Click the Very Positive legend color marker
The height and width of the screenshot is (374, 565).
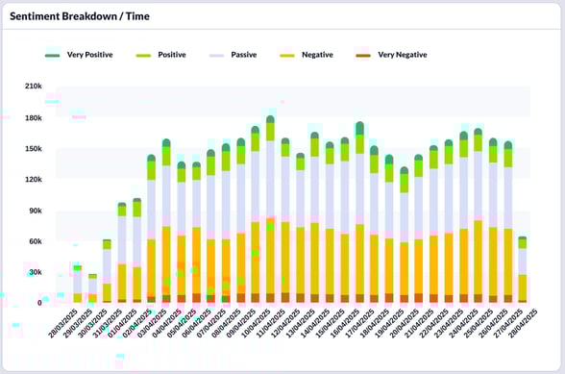[52, 55]
